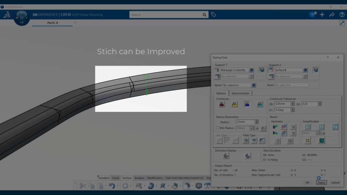Viewport: 347px width, 195px height.
Task: Click the Styling Fillet tool in toolbar
Action: pyautogui.click(x=187, y=186)
